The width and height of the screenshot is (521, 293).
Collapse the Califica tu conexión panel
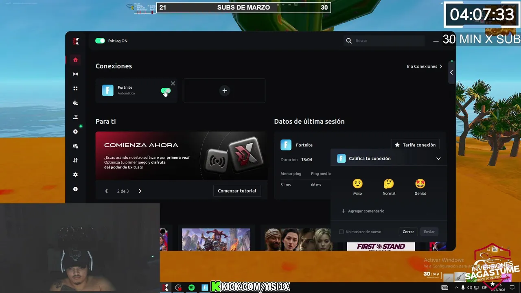[x=438, y=159]
